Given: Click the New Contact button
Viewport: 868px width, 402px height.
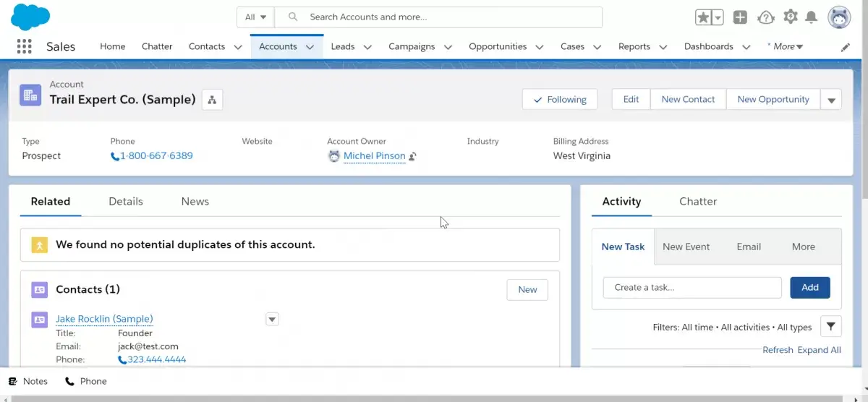Looking at the screenshot, I should (x=688, y=100).
